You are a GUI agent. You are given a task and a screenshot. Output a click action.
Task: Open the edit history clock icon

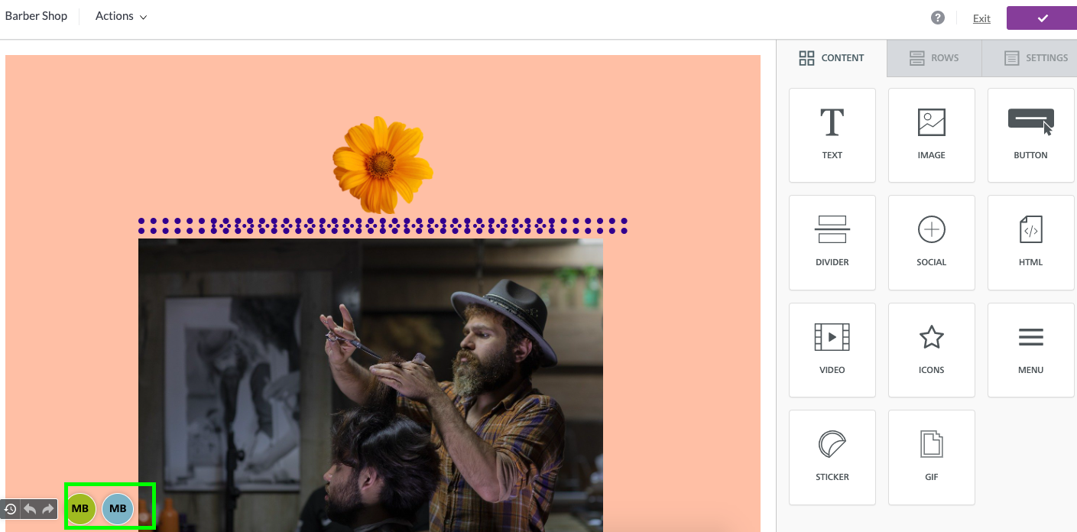[11, 508]
